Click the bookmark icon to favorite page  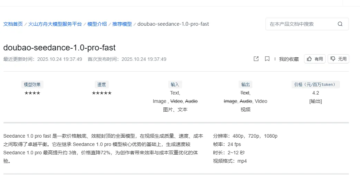[x=267, y=59]
